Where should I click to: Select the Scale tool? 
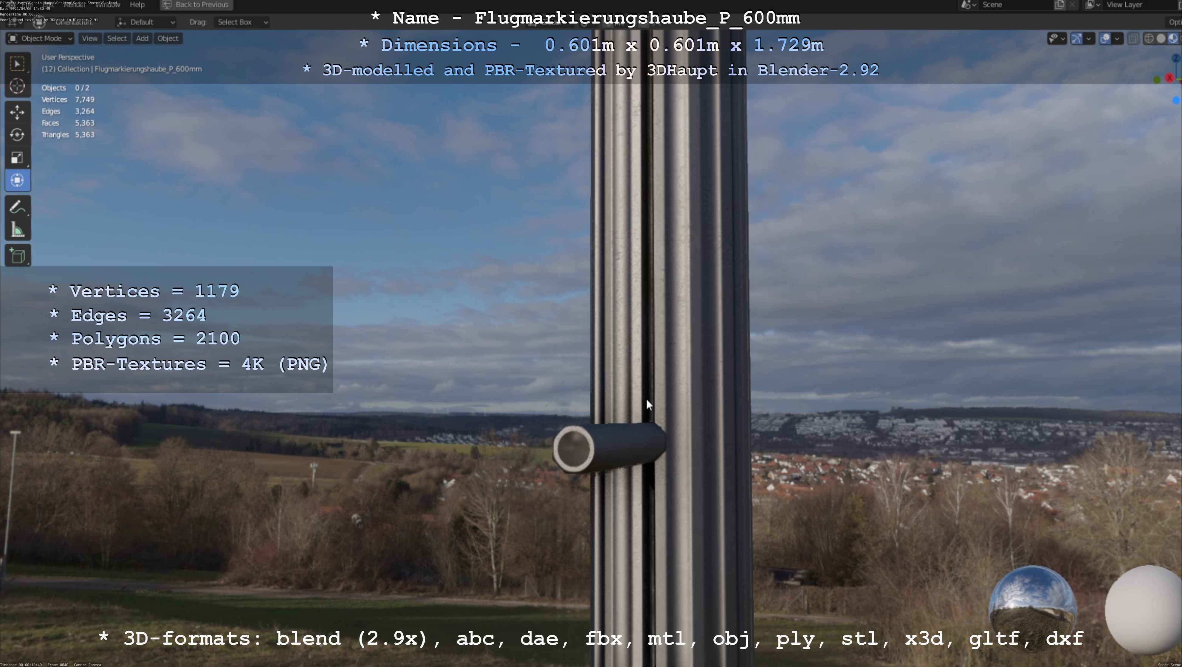point(17,158)
